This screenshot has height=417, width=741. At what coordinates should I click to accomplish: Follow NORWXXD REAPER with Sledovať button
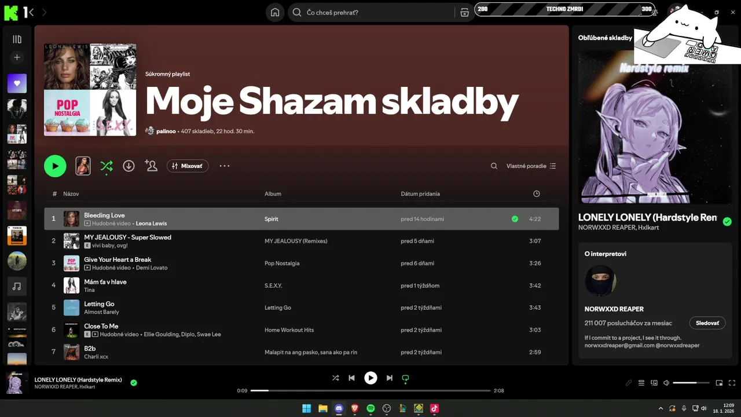point(707,323)
